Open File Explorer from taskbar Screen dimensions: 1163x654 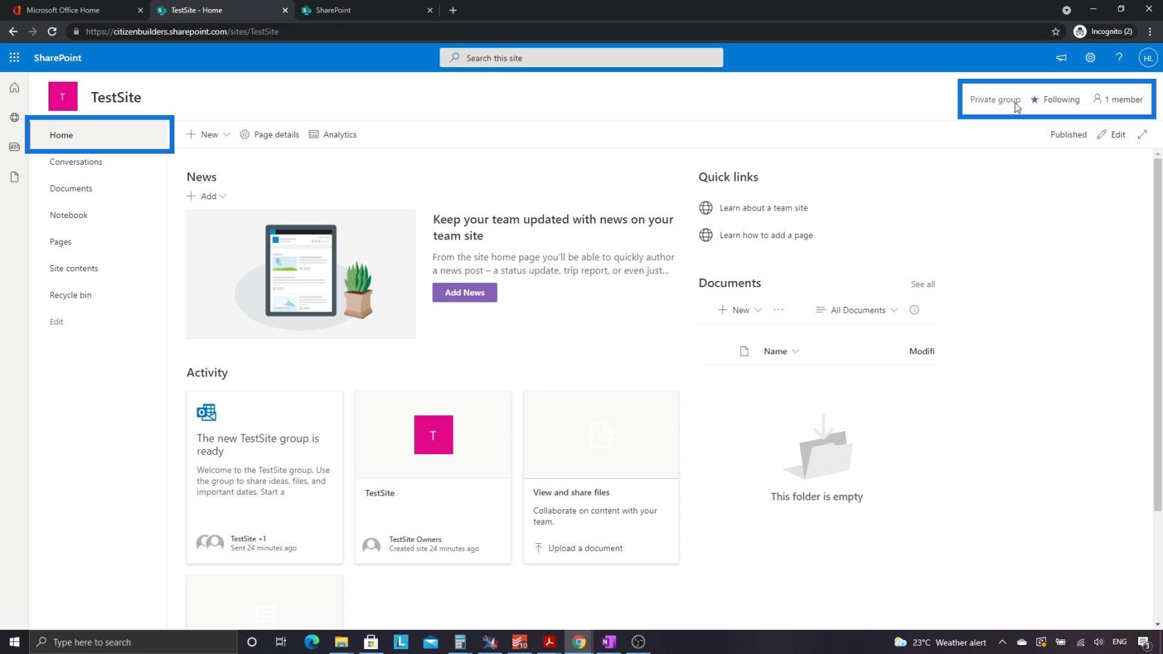(x=341, y=642)
